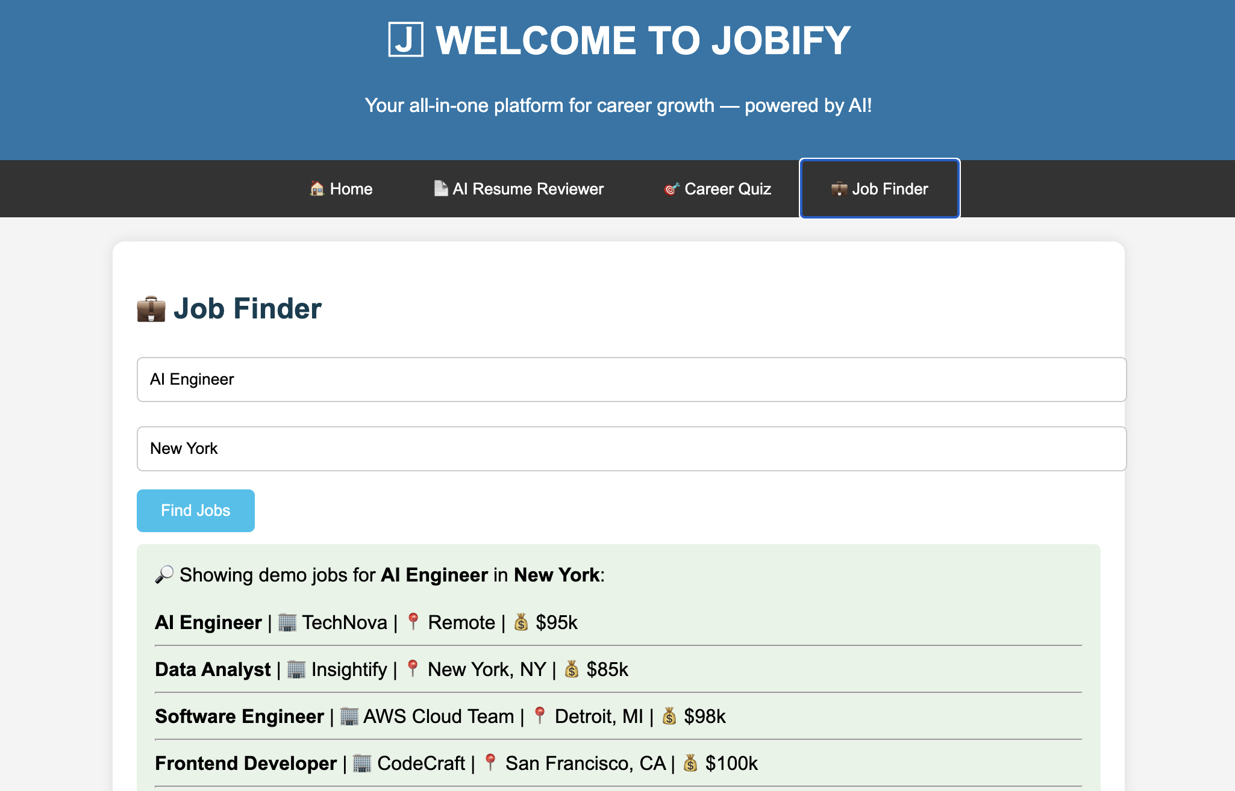Click the Frontend Developer job title
The width and height of the screenshot is (1235, 791).
[x=246, y=763]
